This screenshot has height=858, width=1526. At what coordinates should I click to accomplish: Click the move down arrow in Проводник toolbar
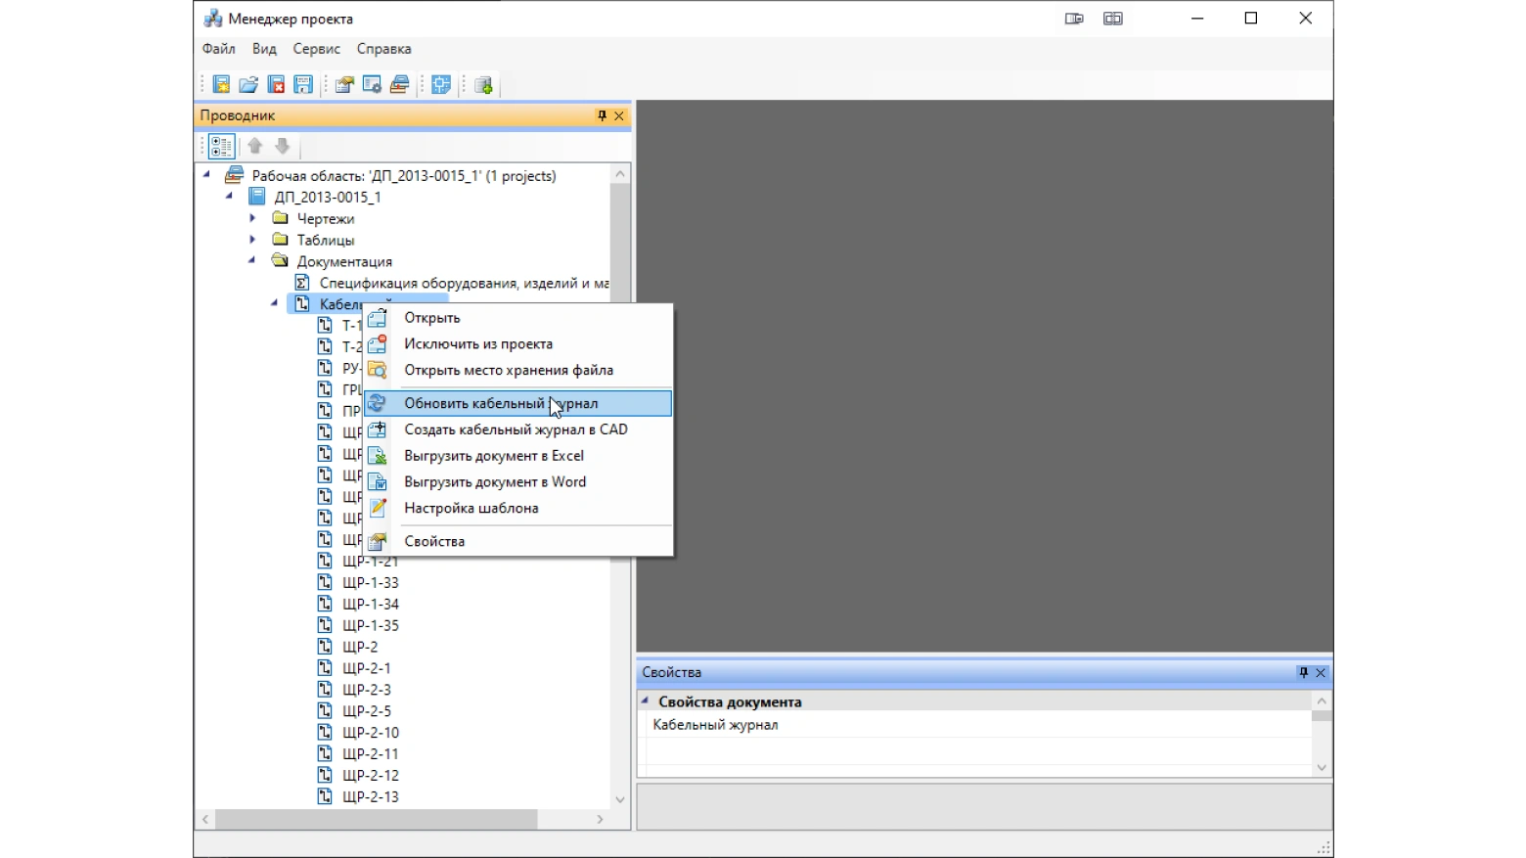point(283,147)
